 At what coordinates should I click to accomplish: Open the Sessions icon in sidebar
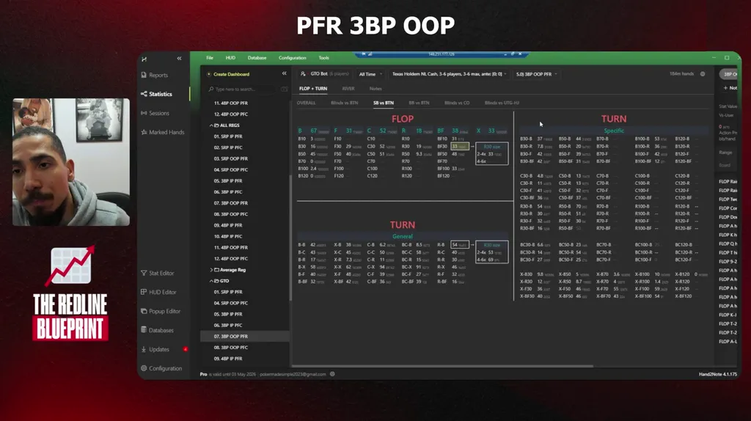click(x=144, y=113)
